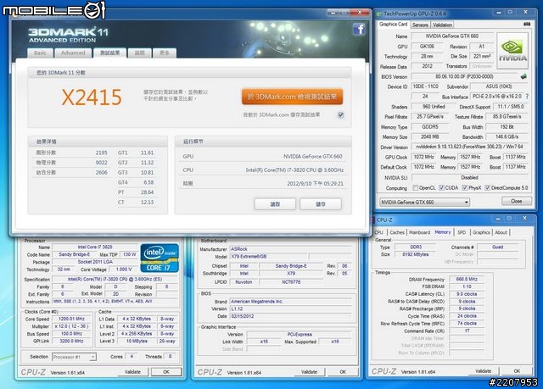Click the graphics score value 2195

[x=101, y=153]
